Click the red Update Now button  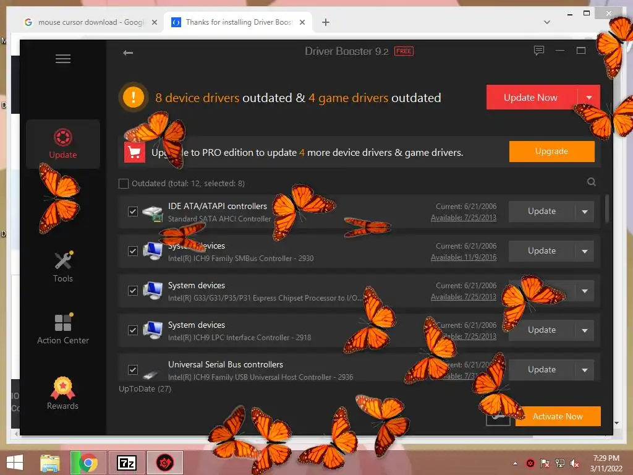532,97
